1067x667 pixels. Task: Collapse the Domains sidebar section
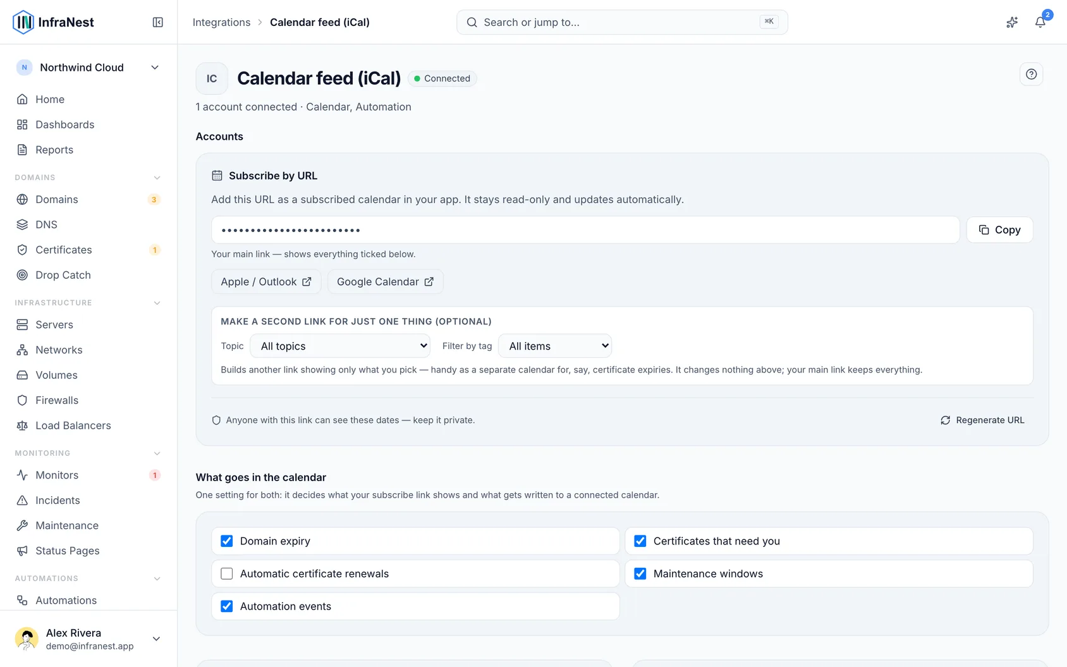[157, 178]
